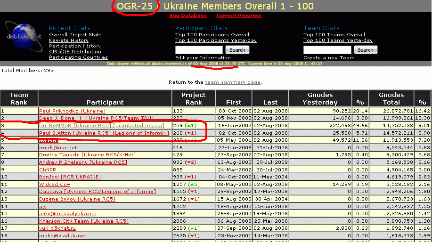Open participant Kherson City Team [Ukraine RC5]
This screenshot has width=432, height=242.
84,221
